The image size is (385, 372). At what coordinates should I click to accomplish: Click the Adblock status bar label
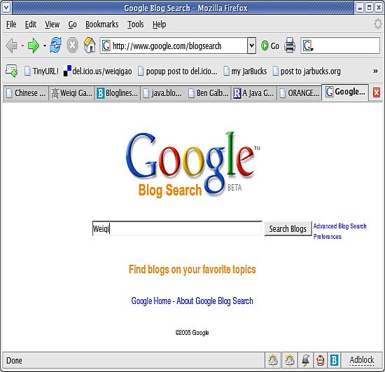[362, 360]
